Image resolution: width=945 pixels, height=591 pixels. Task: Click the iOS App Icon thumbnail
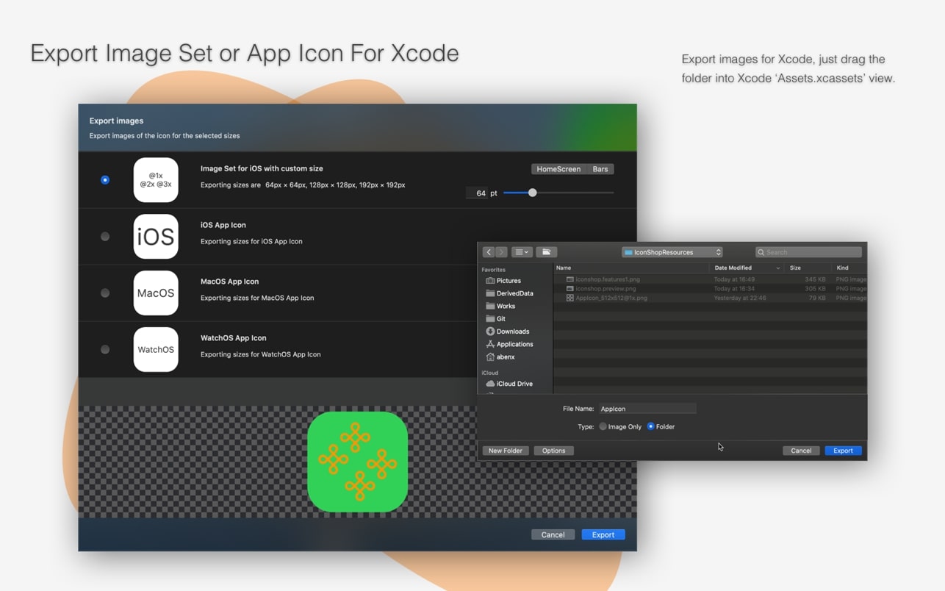coord(156,237)
